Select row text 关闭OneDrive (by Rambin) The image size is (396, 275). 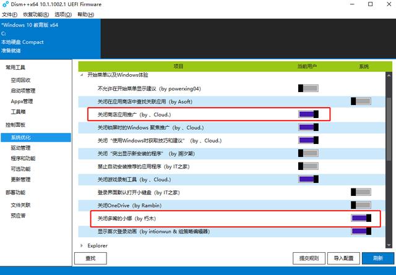(x=129, y=206)
